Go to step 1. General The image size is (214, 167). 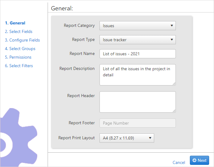(15, 23)
